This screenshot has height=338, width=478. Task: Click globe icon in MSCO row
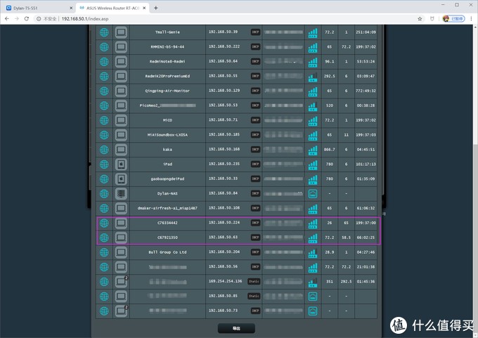[104, 120]
